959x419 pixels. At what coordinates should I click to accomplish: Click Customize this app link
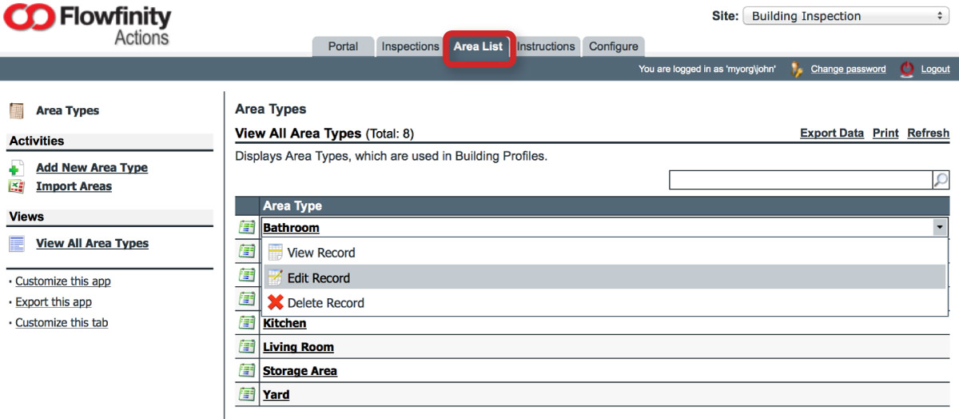(x=63, y=281)
